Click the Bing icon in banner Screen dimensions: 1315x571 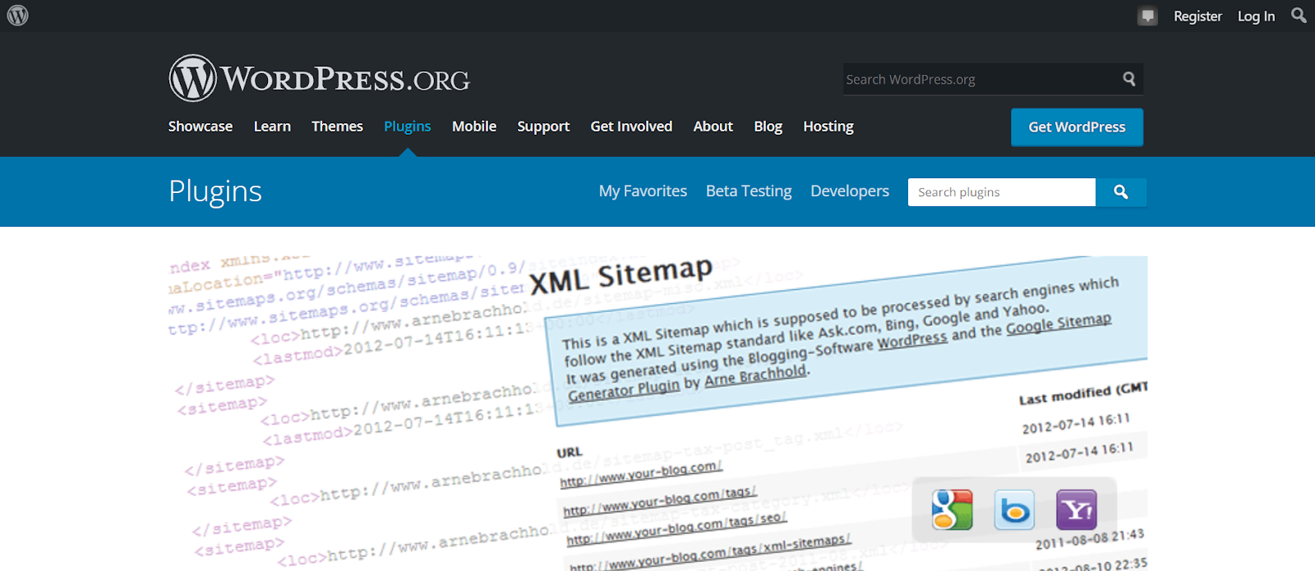[1014, 510]
